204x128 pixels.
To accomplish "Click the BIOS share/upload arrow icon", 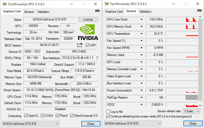I will [80, 45].
